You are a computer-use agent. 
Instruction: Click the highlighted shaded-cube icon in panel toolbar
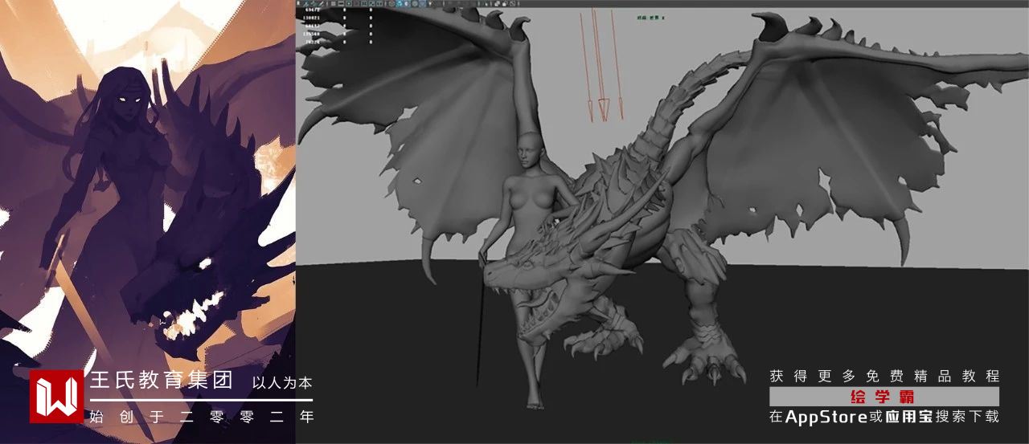click(400, 4)
